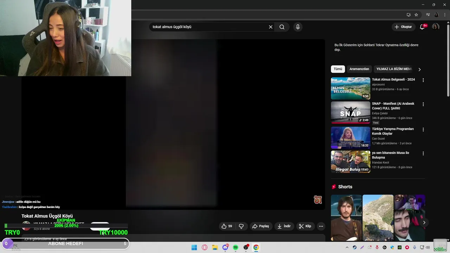
Task: Click video title Tokat Almus Üçgöl Köyü
Action: 47,216
